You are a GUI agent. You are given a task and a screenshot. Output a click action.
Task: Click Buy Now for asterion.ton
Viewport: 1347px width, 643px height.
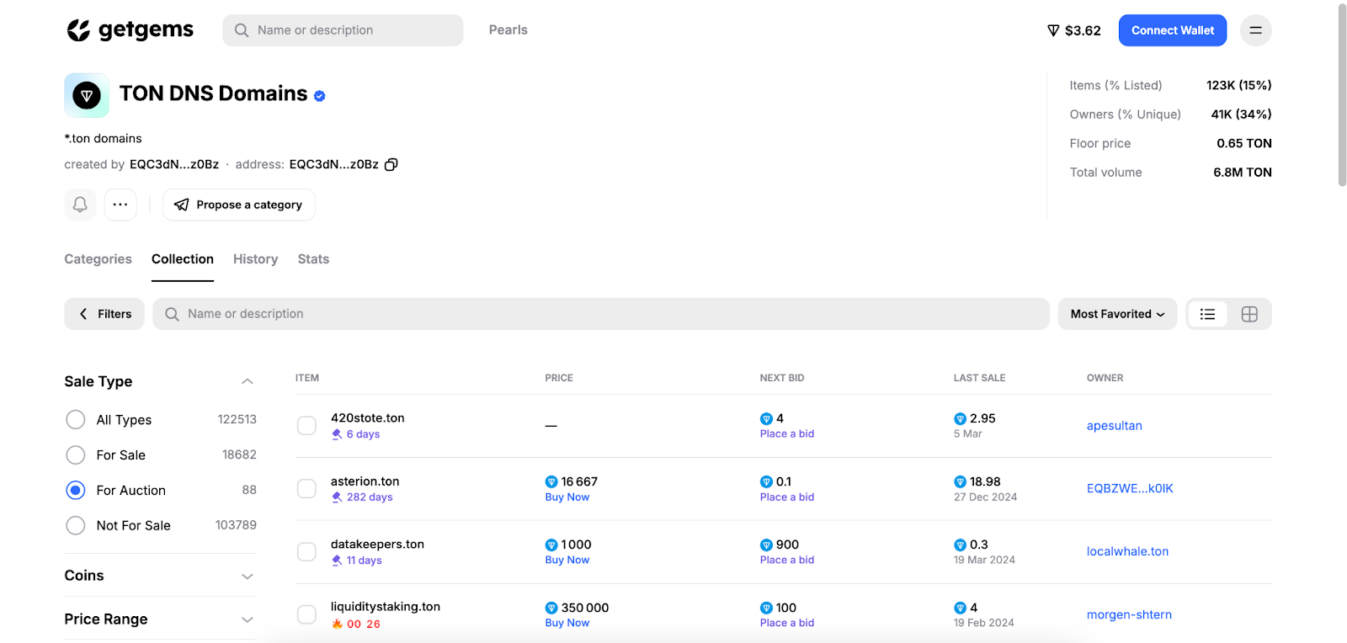coord(567,497)
